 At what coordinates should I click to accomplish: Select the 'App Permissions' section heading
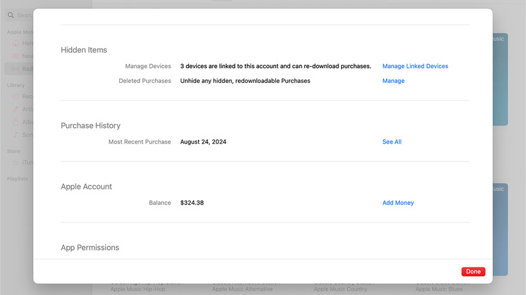(x=90, y=248)
